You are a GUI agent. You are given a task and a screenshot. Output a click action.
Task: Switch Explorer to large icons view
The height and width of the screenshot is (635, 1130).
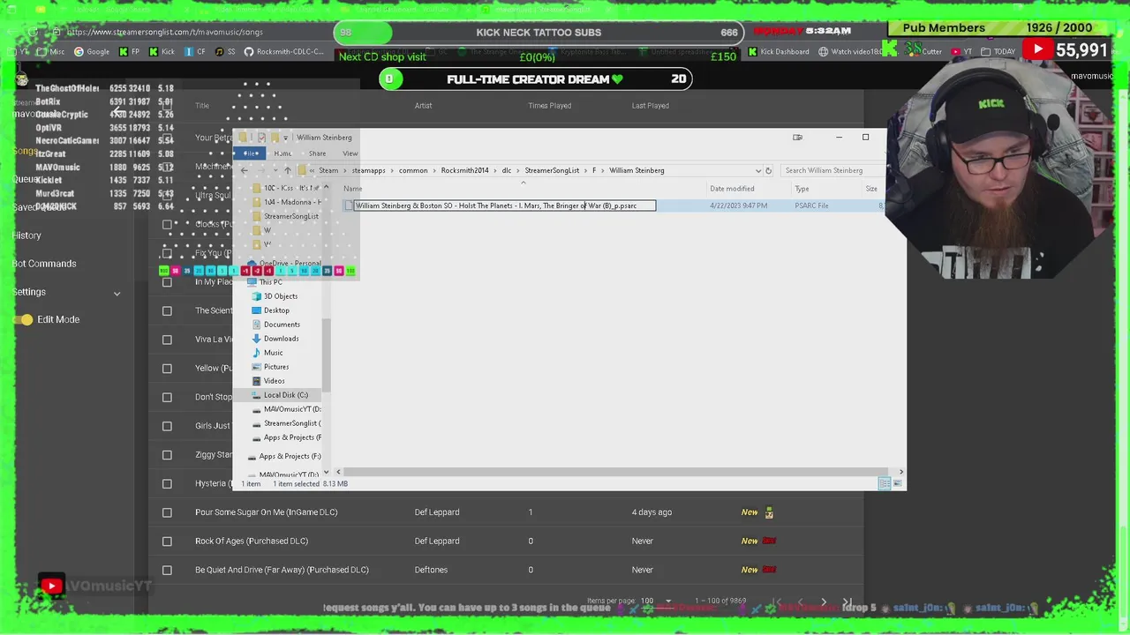click(898, 483)
